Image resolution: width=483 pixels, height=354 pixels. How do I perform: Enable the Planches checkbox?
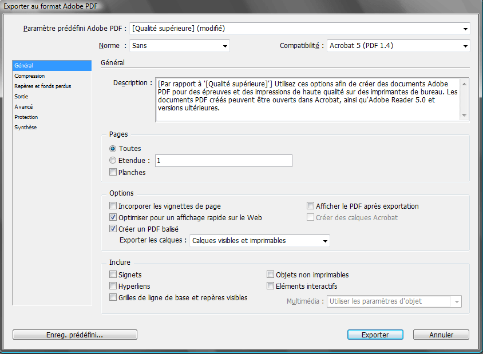pyautogui.click(x=113, y=172)
